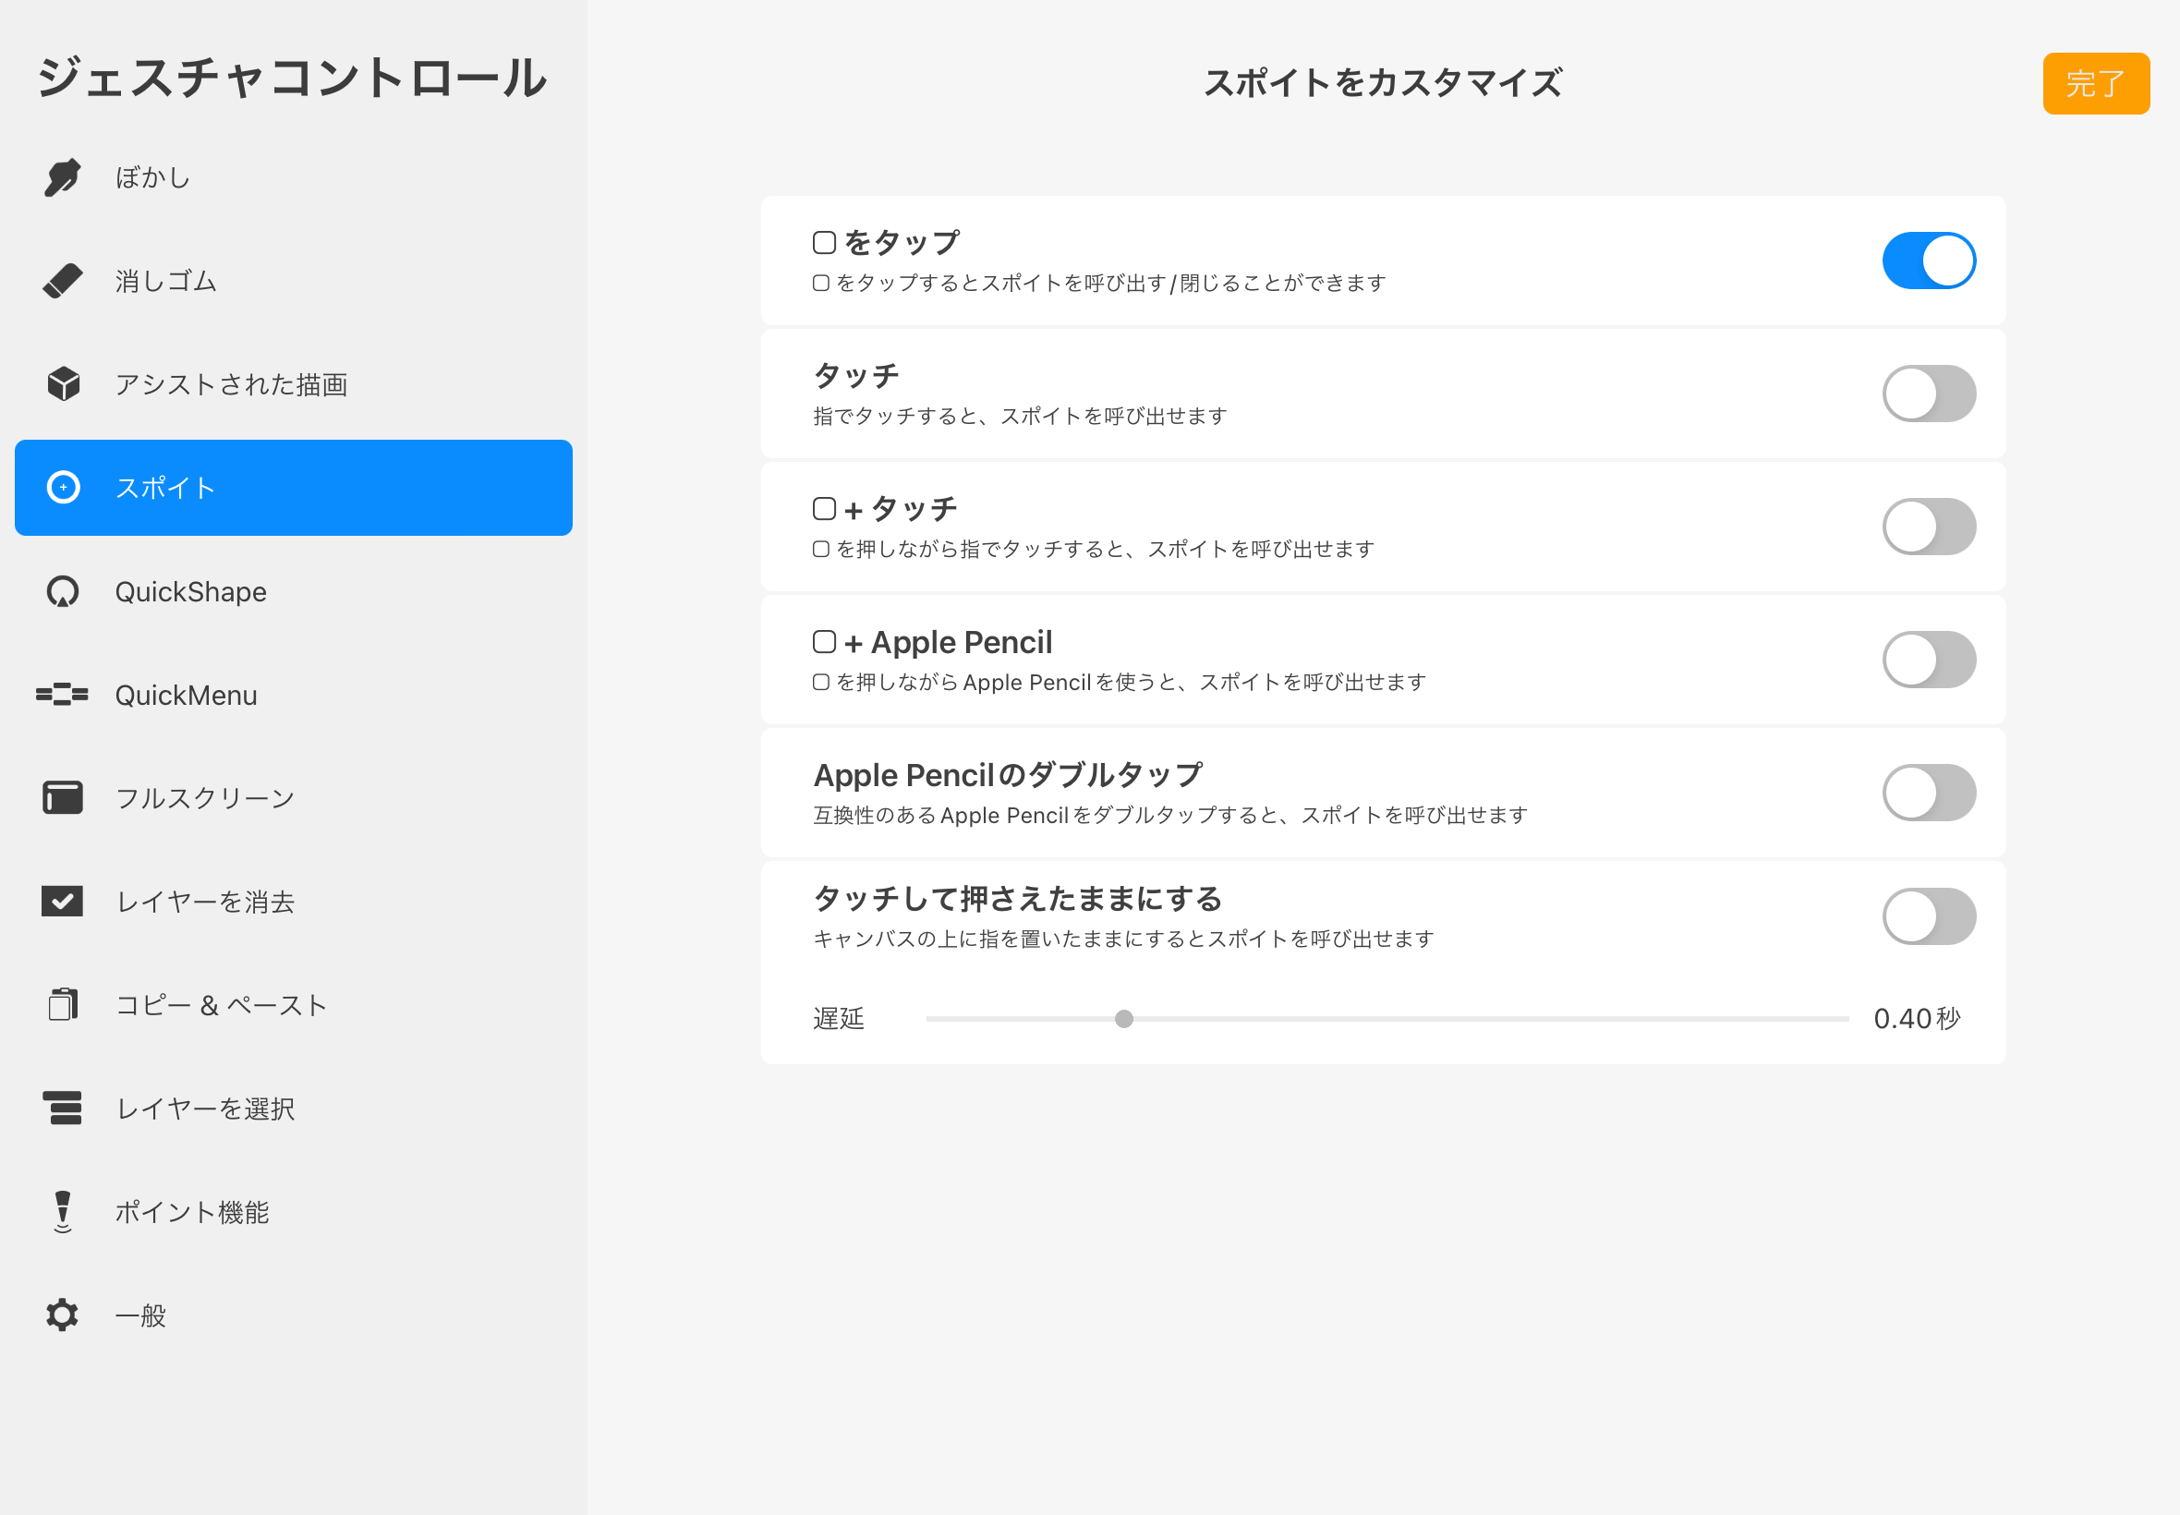The image size is (2180, 1515).
Task: Click the delay (遅延) slider handle
Action: pos(1123,1019)
